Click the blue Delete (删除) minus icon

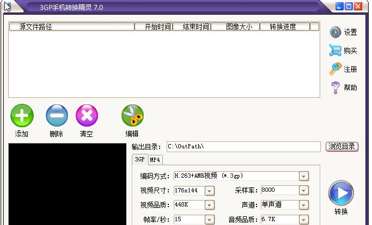tap(57, 116)
